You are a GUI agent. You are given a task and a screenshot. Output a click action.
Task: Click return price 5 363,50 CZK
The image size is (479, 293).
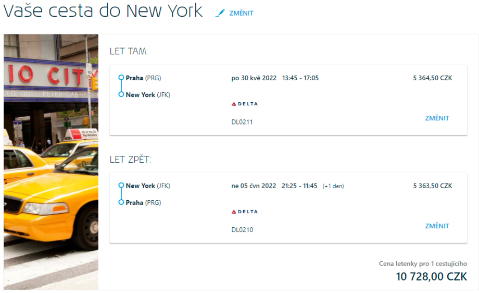432,186
